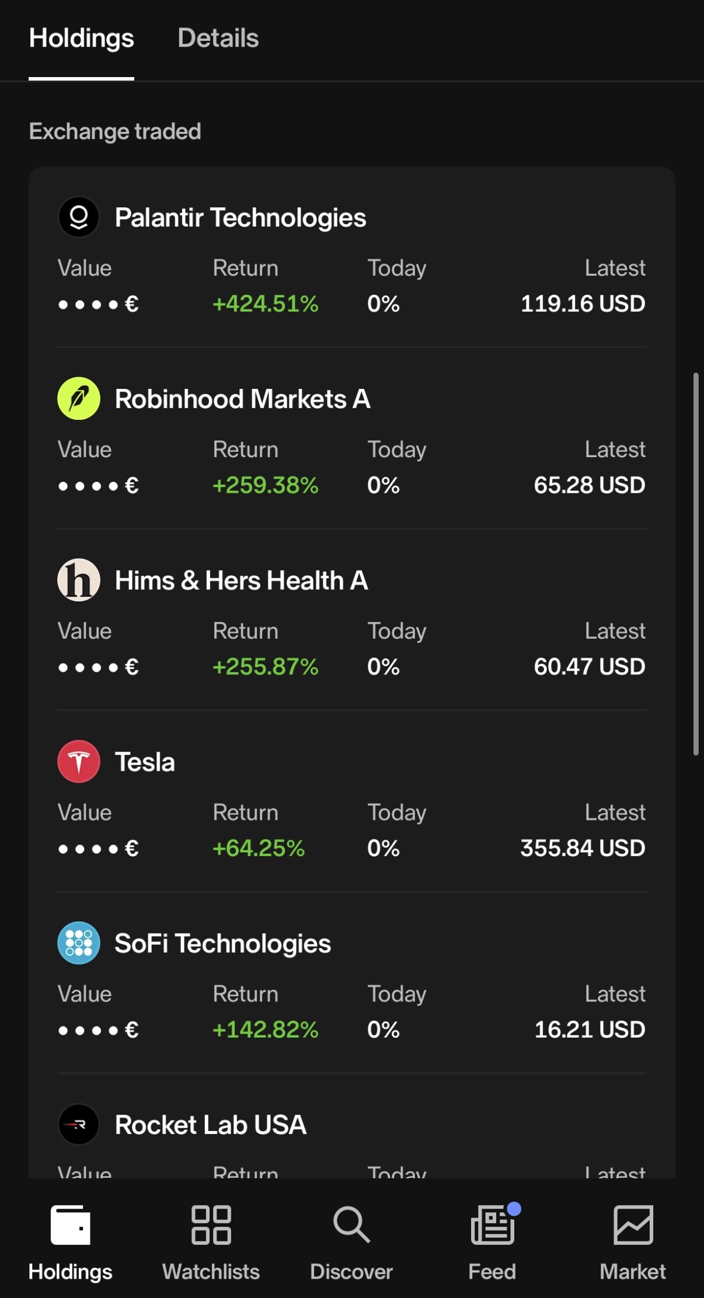704x1298 pixels.
Task: Open Palantir Technologies holding name
Action: click(240, 218)
